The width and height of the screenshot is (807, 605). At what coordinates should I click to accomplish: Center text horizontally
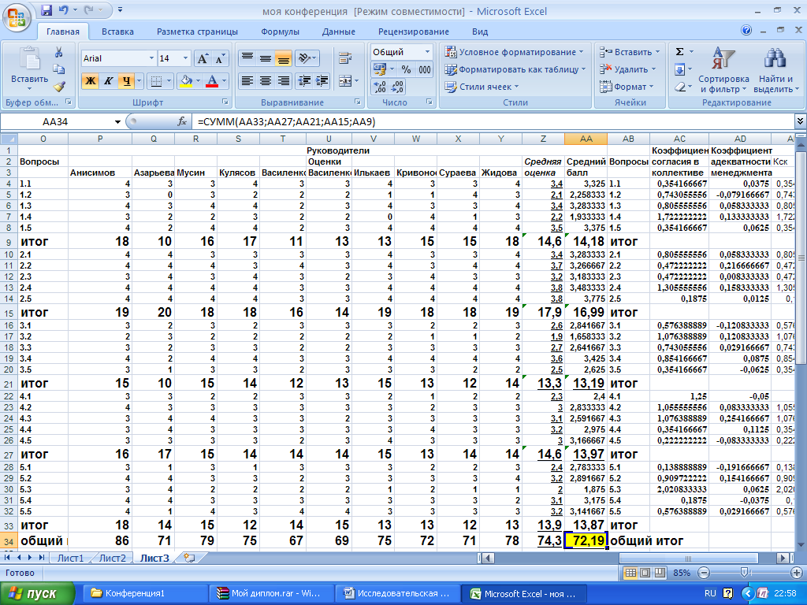(x=266, y=81)
